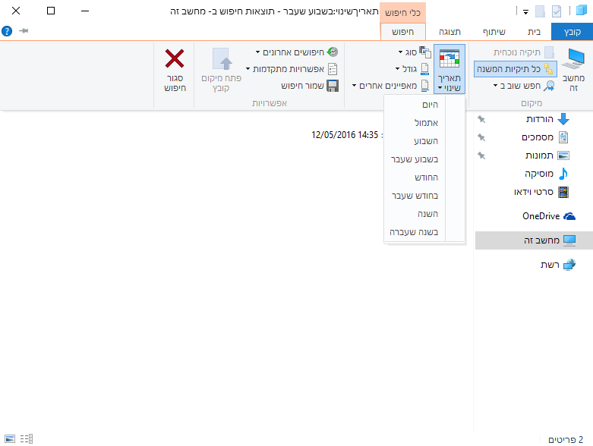Choose the תיקיה נוכחית scope option
This screenshot has height=446, width=593.
coord(524,52)
